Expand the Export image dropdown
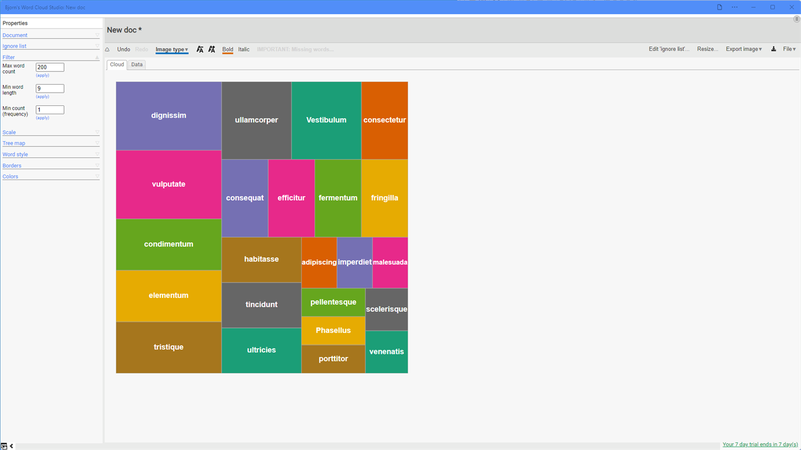The image size is (801, 450). [743, 49]
